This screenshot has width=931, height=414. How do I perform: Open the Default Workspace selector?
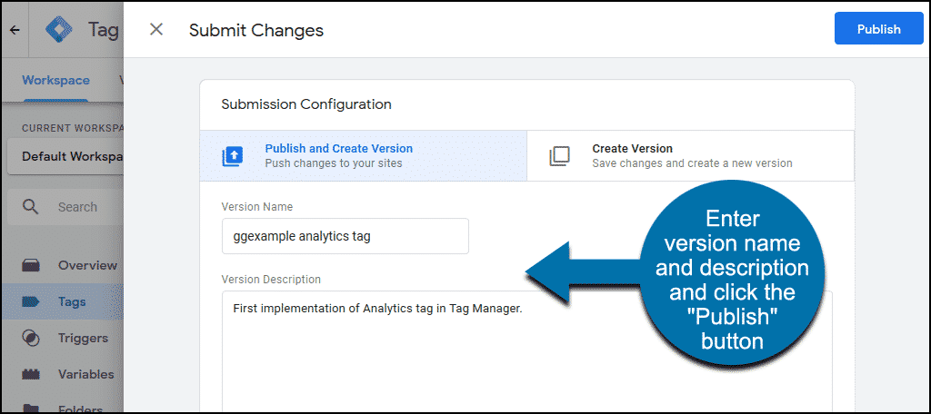65,157
